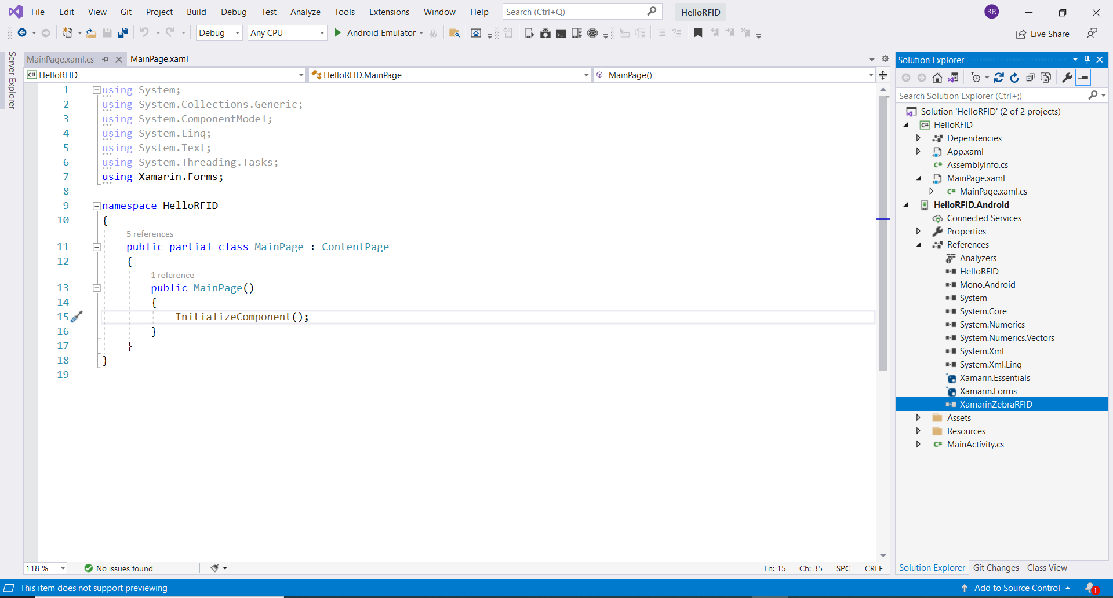
Task: Pin the MainPage.xaml.cs tab
Action: [x=106, y=59]
